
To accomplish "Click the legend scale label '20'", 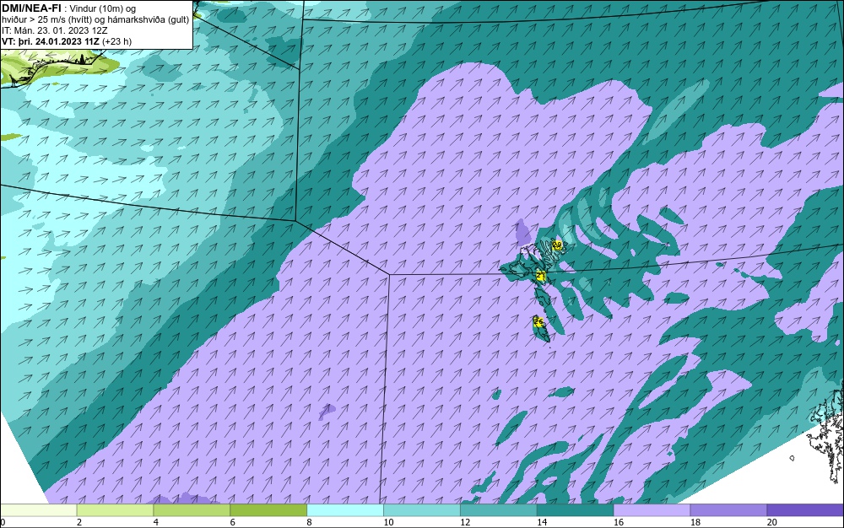I will click(772, 522).
